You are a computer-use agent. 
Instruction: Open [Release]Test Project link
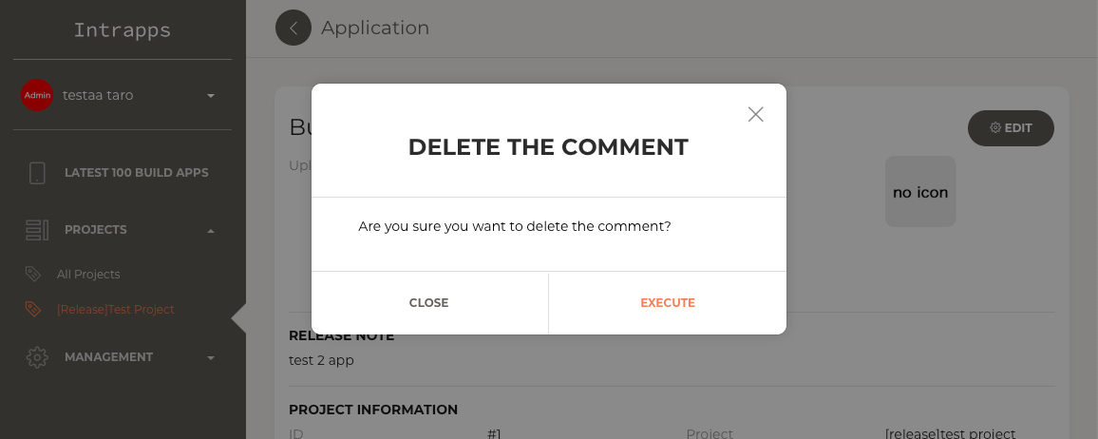click(116, 310)
